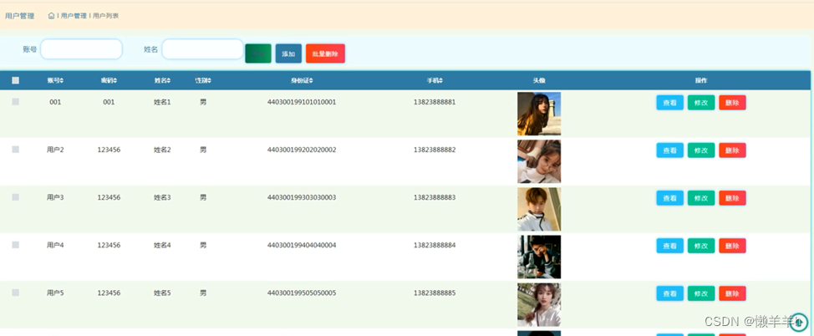814x336 pixels.
Task: Click the 头像 column header
Action: coord(539,80)
